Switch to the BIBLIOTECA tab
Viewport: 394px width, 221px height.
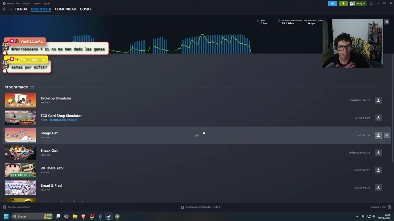click(x=41, y=9)
